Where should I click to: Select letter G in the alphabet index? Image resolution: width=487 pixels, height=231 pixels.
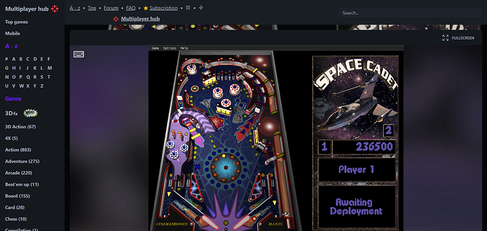click(x=6, y=68)
